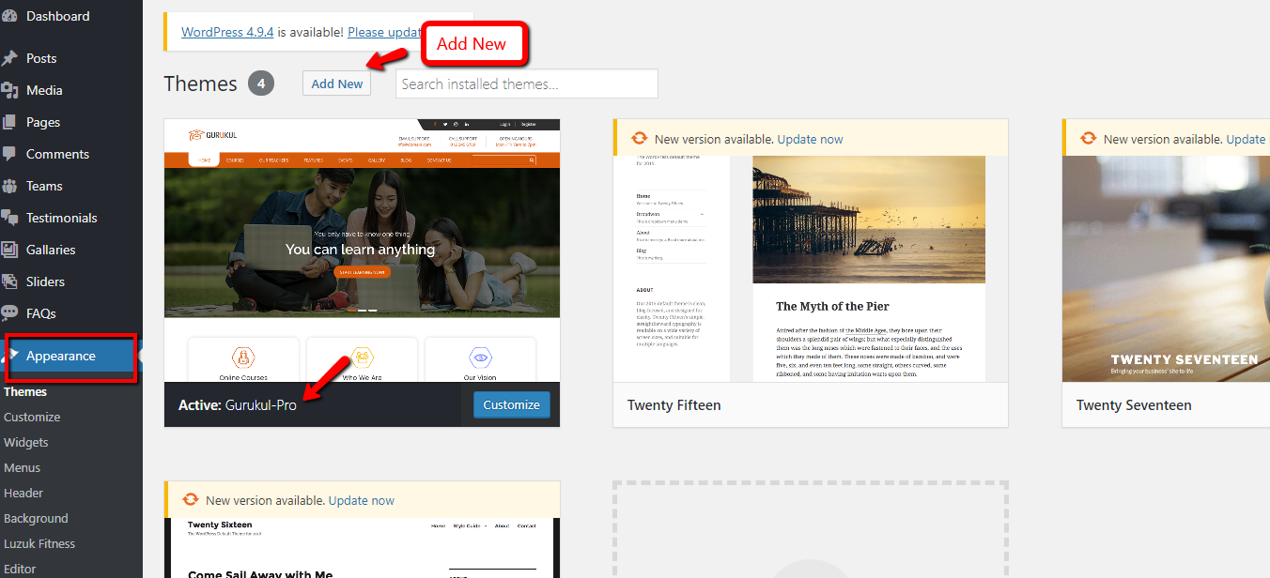
Task: Select the Twenty Sixteen theme screenshot
Action: 362,548
